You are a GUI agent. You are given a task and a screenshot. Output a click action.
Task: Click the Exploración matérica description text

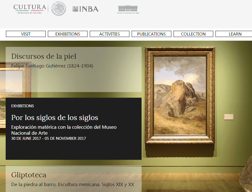[64, 130]
